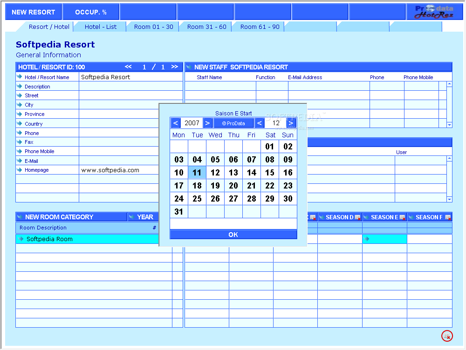
Task: Delete Season E using its header icon
Action: 403,217
